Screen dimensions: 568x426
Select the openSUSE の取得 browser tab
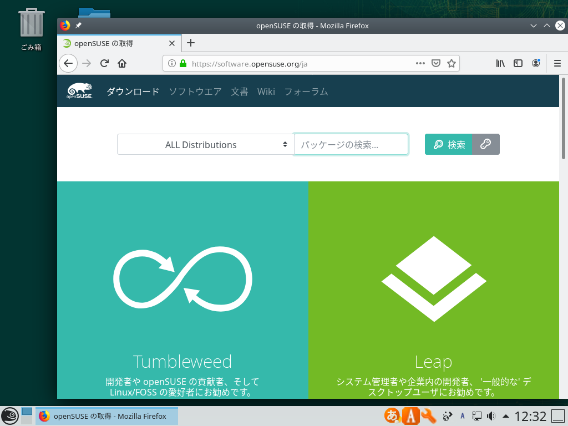tap(119, 43)
